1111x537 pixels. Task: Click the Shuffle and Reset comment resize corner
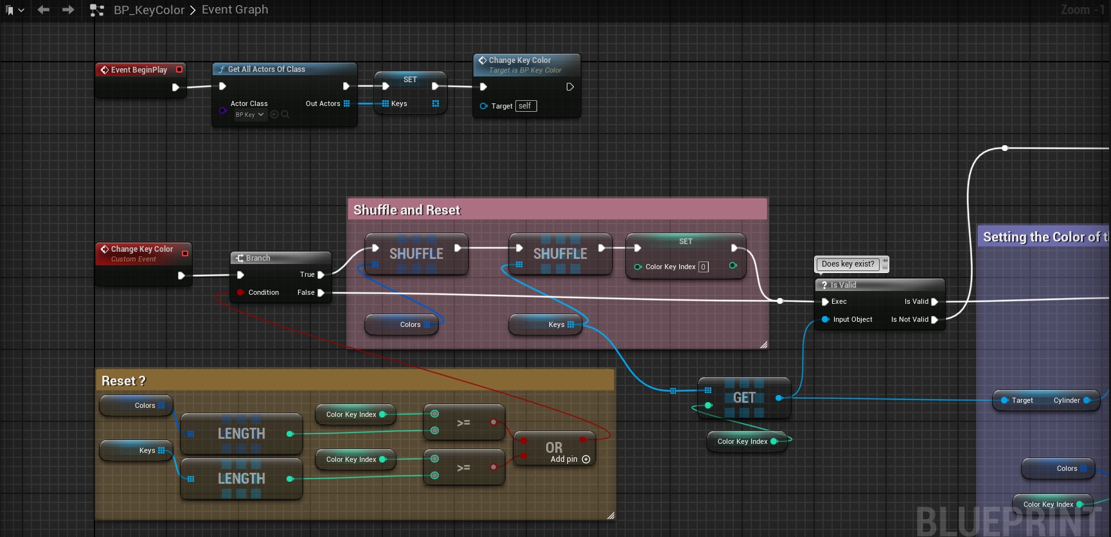(x=763, y=345)
